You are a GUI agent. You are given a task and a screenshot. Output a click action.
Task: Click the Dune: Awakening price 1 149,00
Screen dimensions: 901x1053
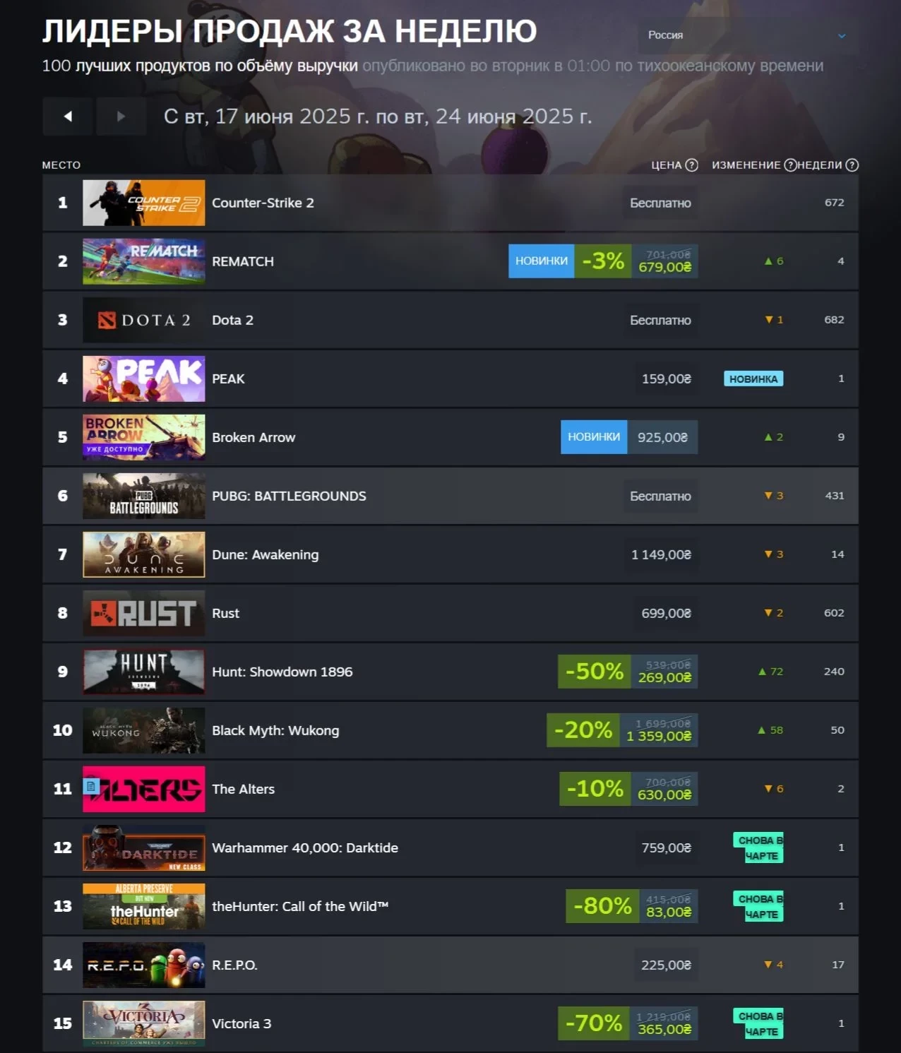(661, 555)
